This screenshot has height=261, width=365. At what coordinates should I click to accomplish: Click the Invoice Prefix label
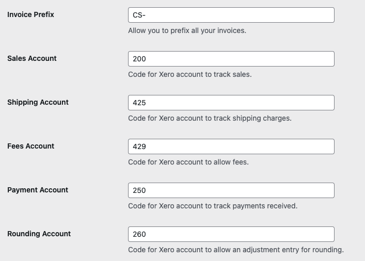pos(30,14)
